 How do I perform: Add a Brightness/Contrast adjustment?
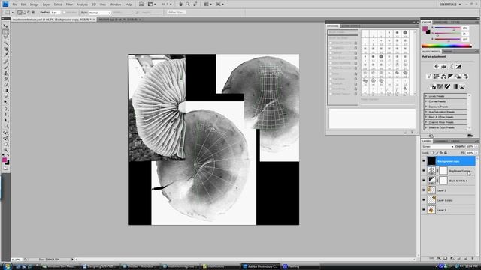click(436, 66)
